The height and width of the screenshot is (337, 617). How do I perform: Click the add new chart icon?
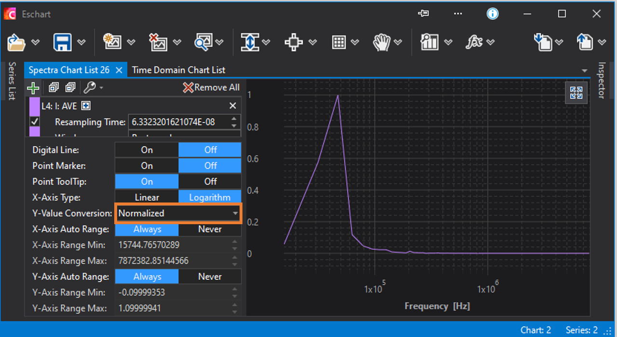tap(112, 42)
